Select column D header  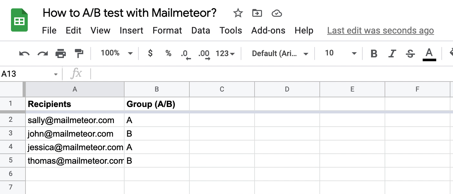pyautogui.click(x=287, y=89)
